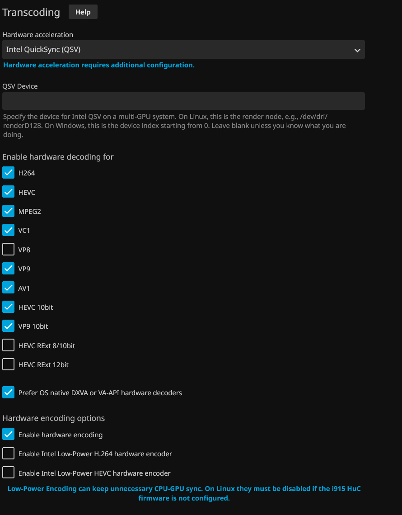Check the HEVC RExt 12bit box
The width and height of the screenshot is (402, 515).
coord(9,364)
